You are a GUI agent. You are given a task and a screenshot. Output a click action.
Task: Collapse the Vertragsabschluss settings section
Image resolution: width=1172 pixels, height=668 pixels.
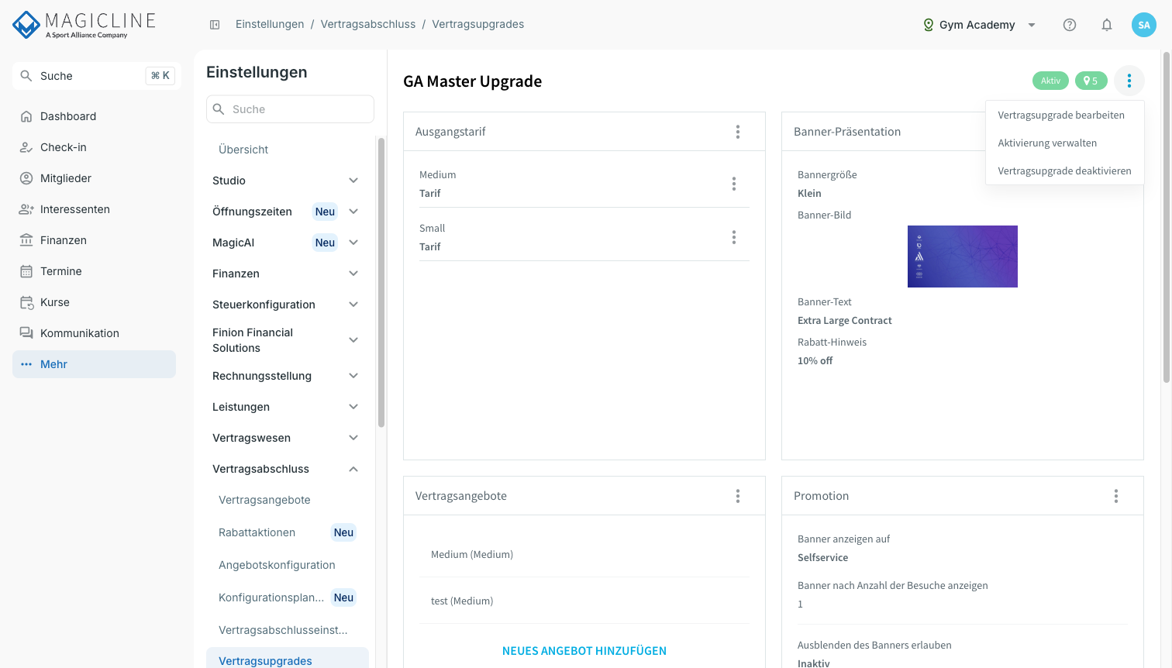[x=287, y=469]
